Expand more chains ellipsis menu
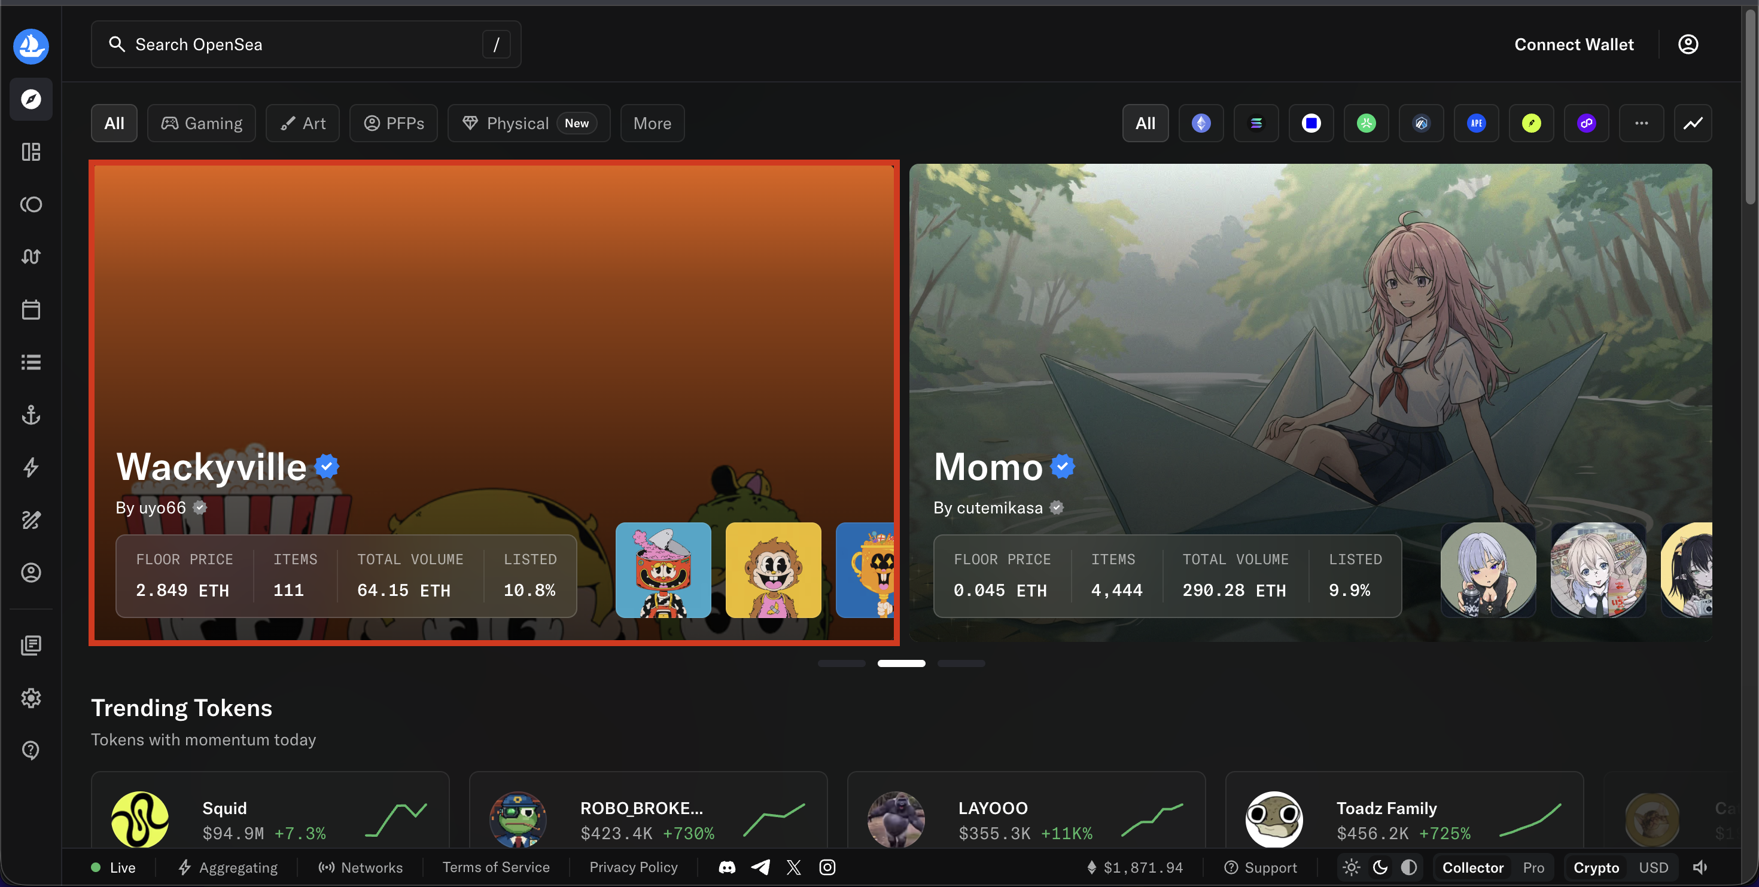The width and height of the screenshot is (1759, 887). 1642,124
